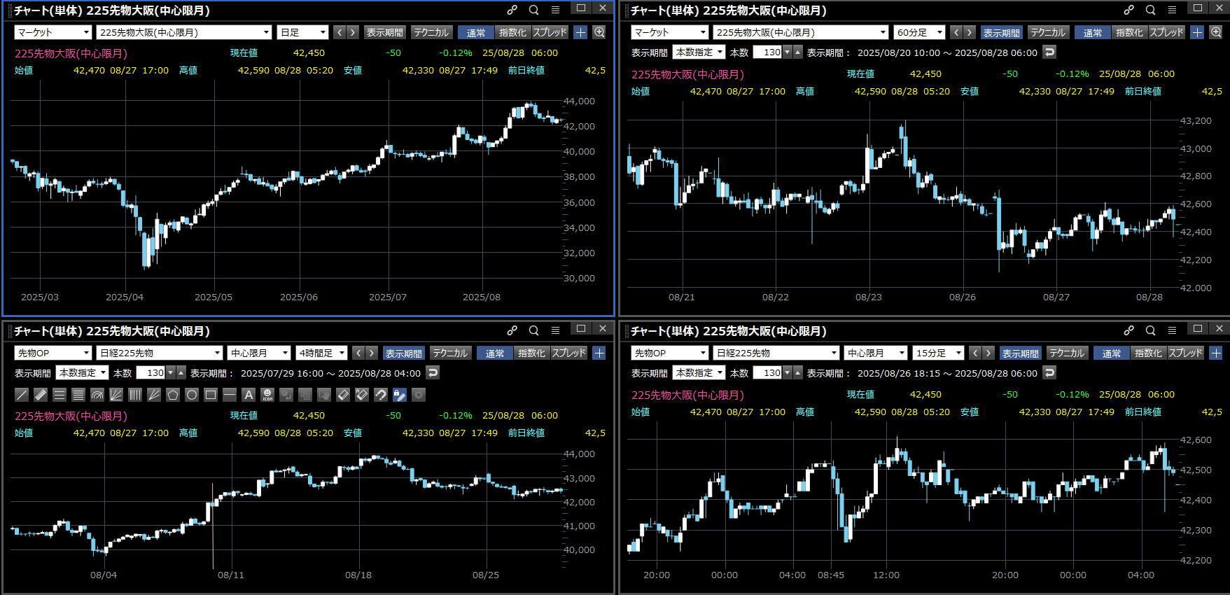Open the 日足 timeframe dropdown
This screenshot has width=1230, height=595.
click(302, 32)
